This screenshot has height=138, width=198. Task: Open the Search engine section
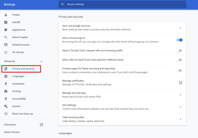tap(20, 37)
